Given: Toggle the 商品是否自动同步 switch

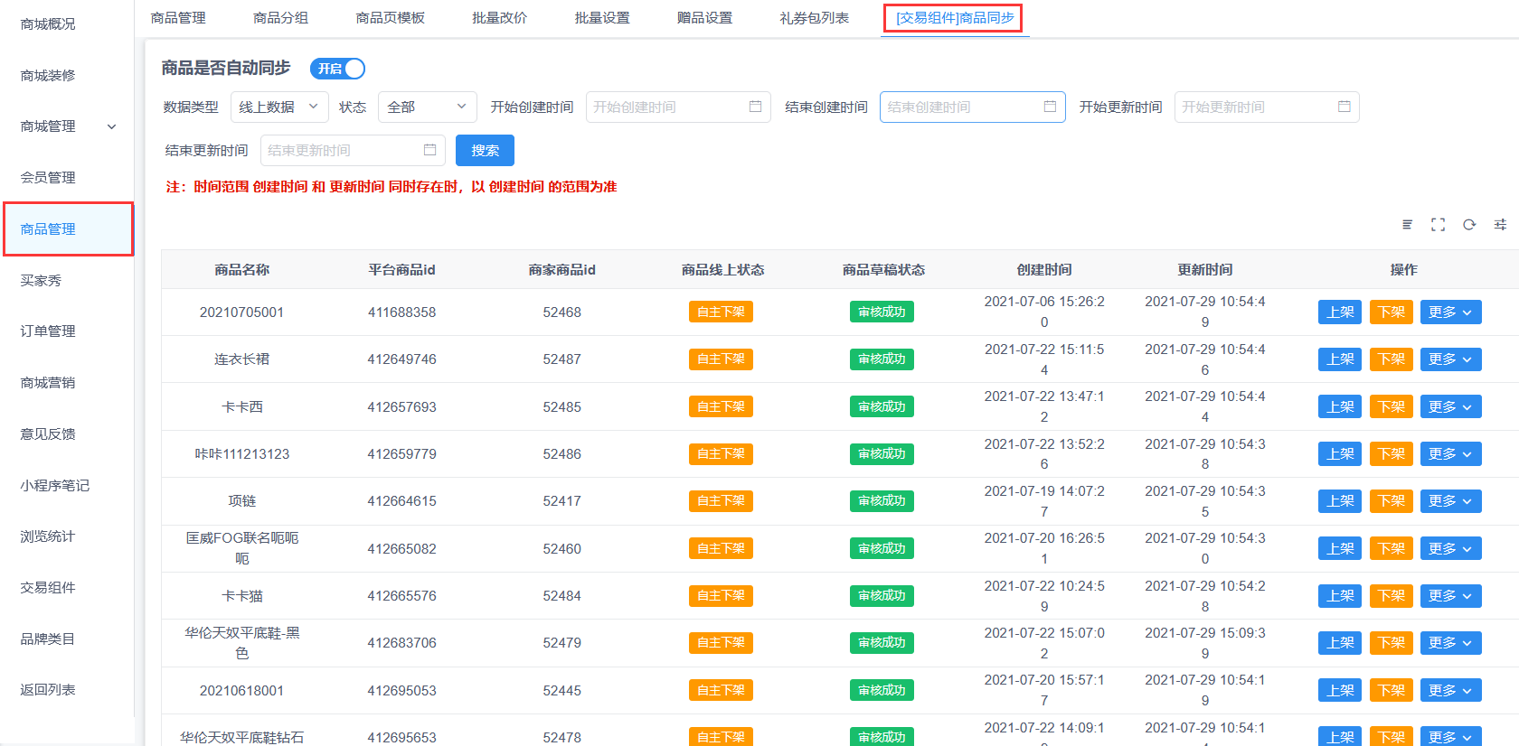Looking at the screenshot, I should tap(338, 69).
